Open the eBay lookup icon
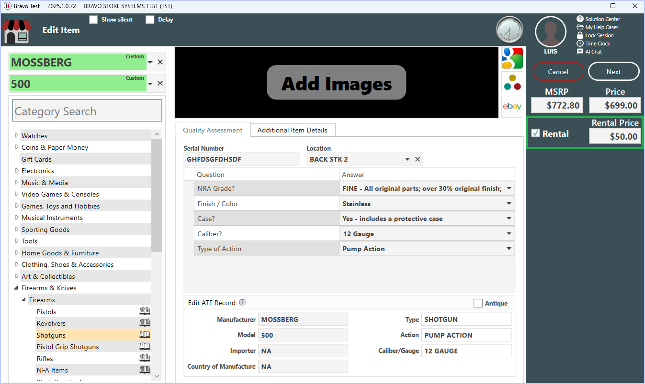The image size is (645, 384). (512, 106)
